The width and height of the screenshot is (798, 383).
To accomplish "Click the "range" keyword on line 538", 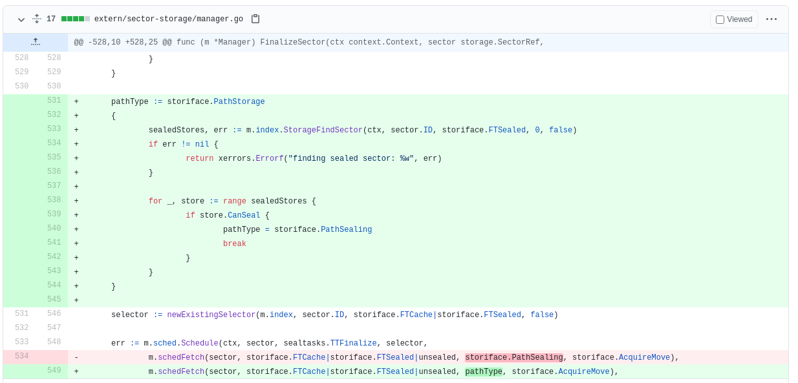I will point(235,202).
